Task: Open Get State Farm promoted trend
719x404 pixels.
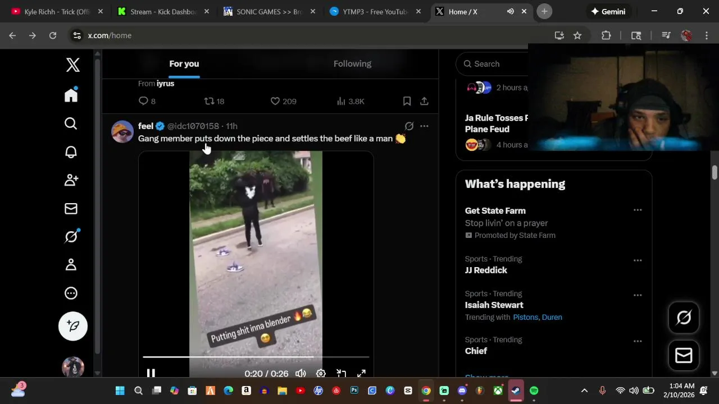Action: pos(495,211)
